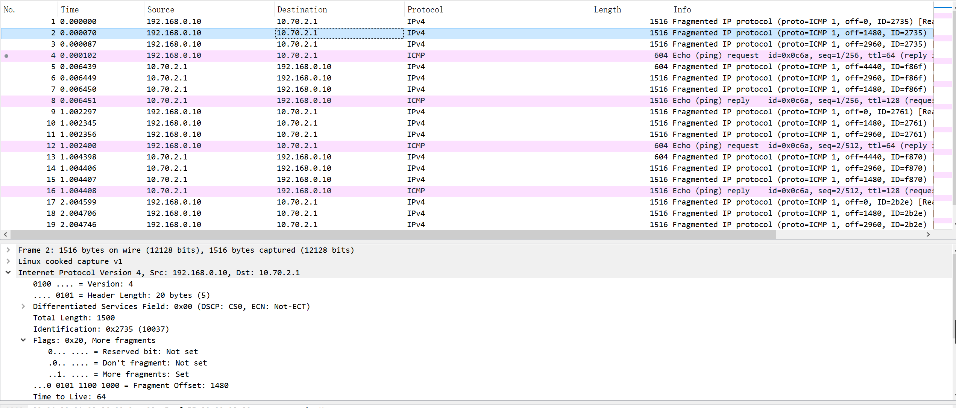Select the Time to Live: 64 line
Screen dimensions: 956x408
pos(70,397)
